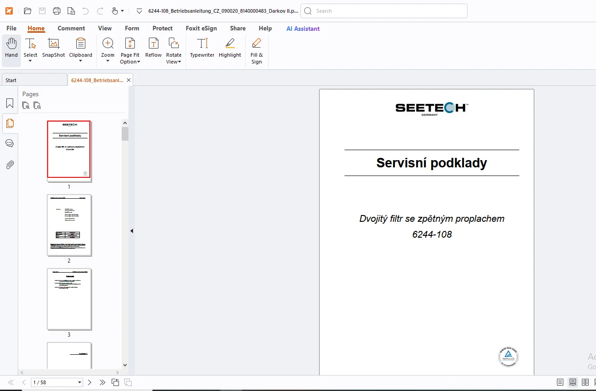Expand the Clipboard dropdown arrow

(81, 61)
